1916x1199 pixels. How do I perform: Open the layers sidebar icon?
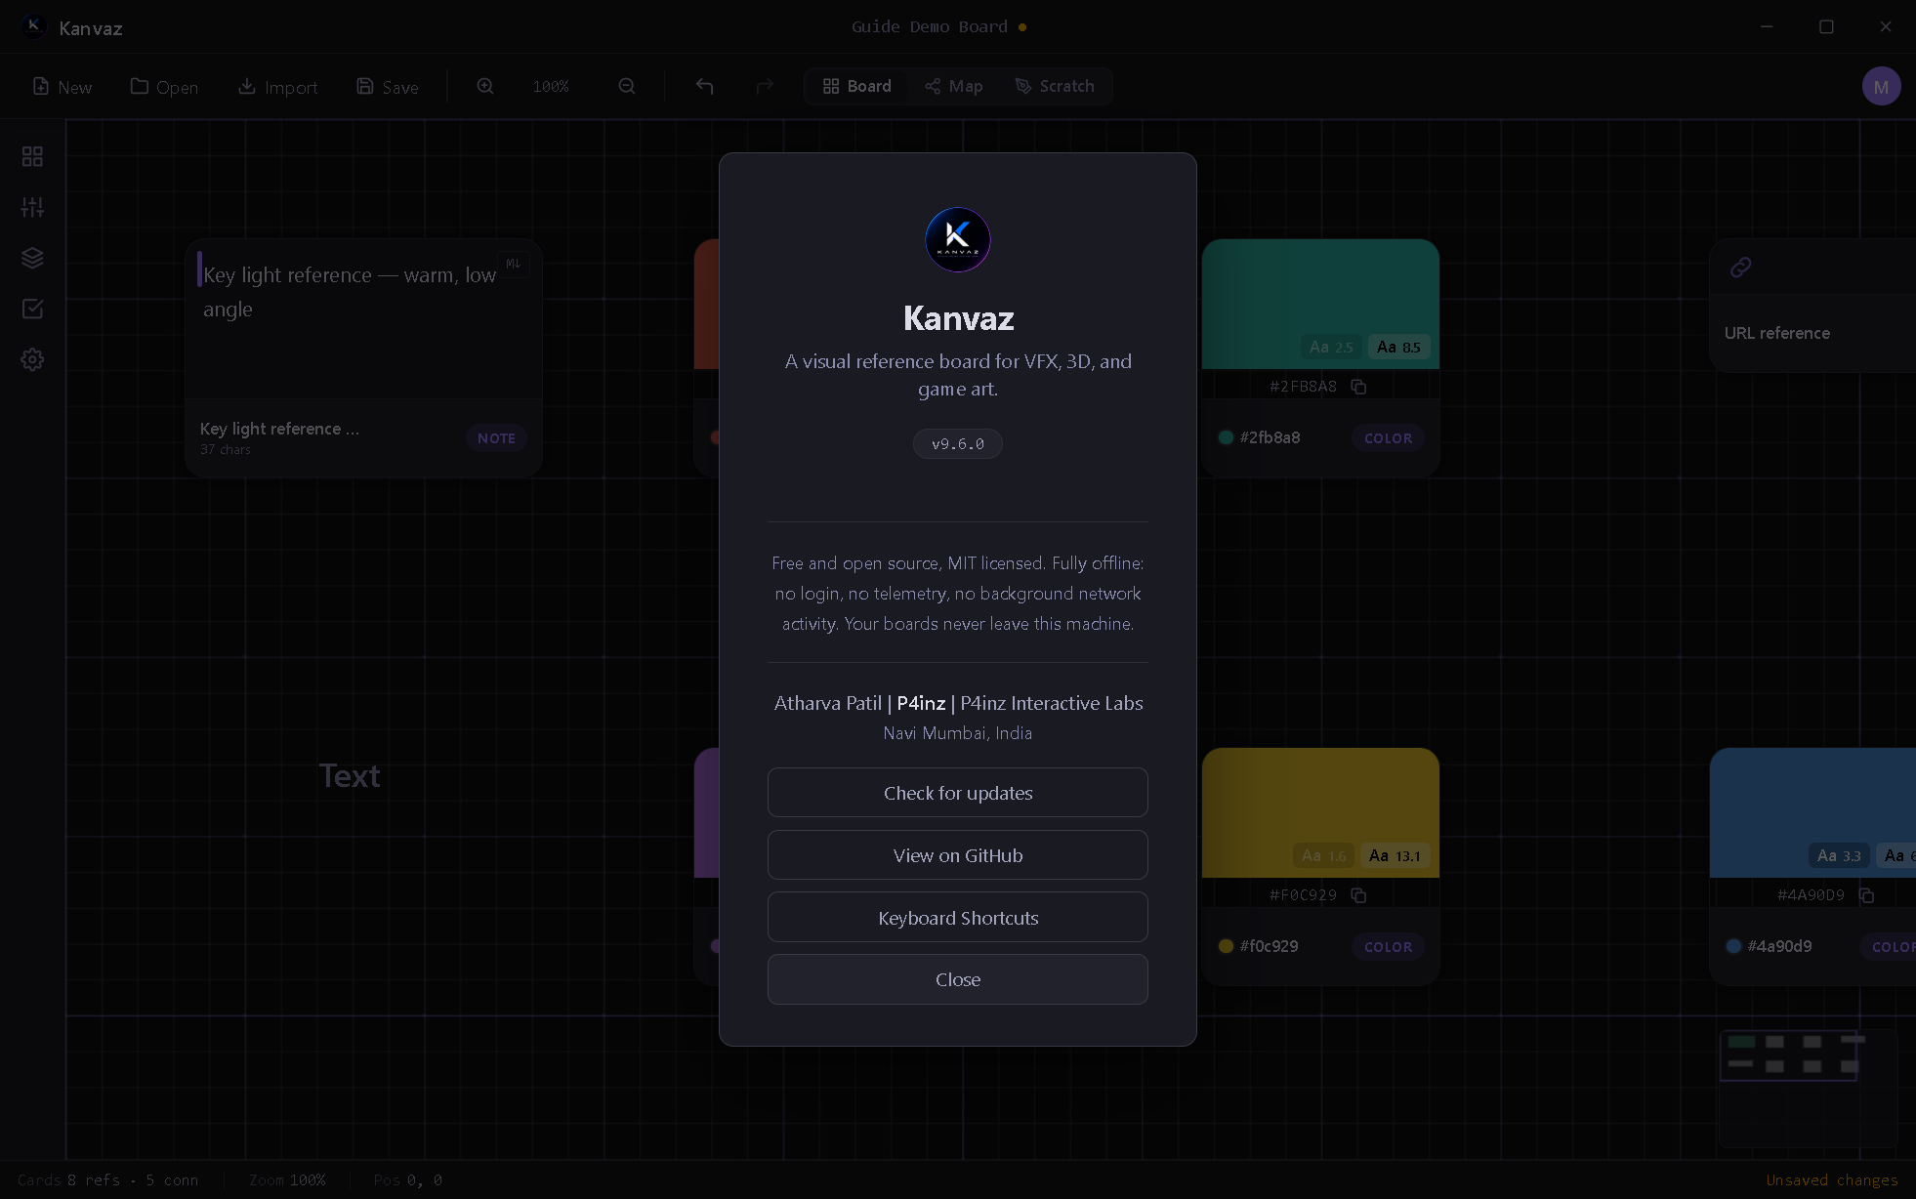pos(32,258)
